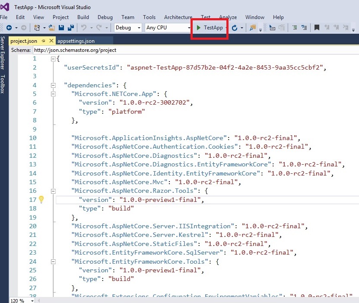Open the dropdown arrow beside the refresh icon

pyautogui.click(x=242, y=28)
